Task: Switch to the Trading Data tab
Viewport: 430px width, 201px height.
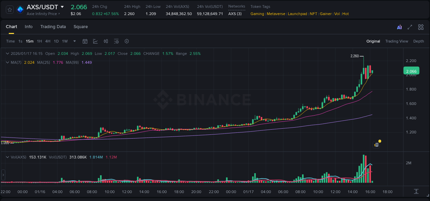Action: 53,27
